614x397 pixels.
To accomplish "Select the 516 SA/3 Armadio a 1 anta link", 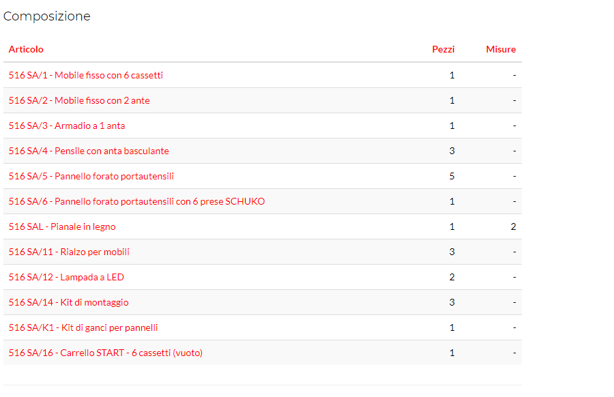I will pyautogui.click(x=67, y=126).
